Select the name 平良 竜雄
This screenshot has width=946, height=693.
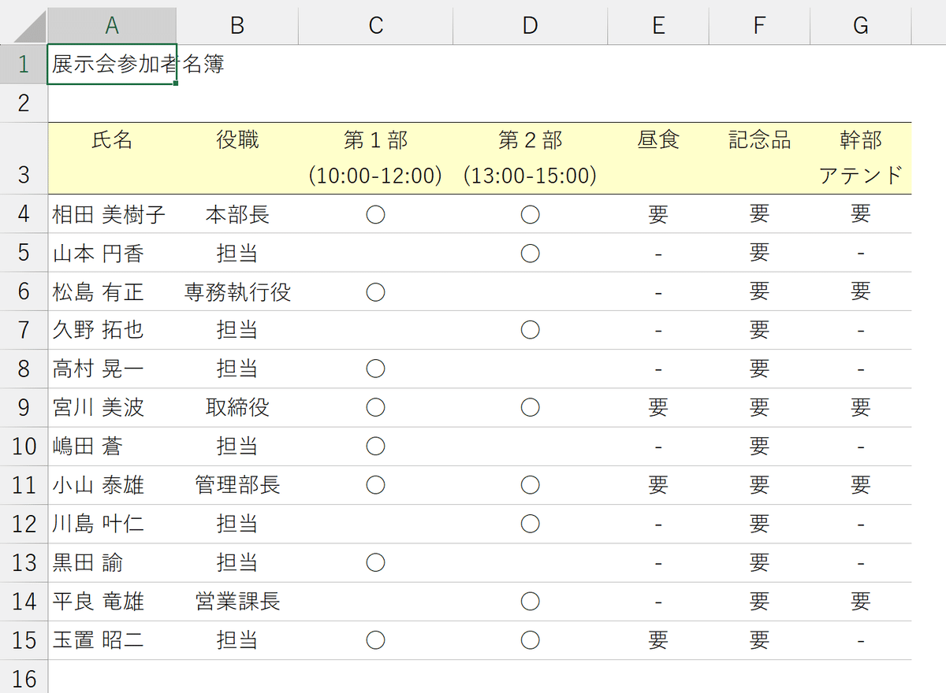(x=98, y=602)
